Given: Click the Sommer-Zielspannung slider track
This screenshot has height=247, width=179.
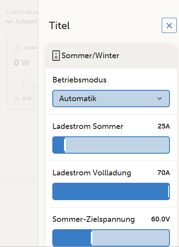Looking at the screenshot, I should 111,238.
